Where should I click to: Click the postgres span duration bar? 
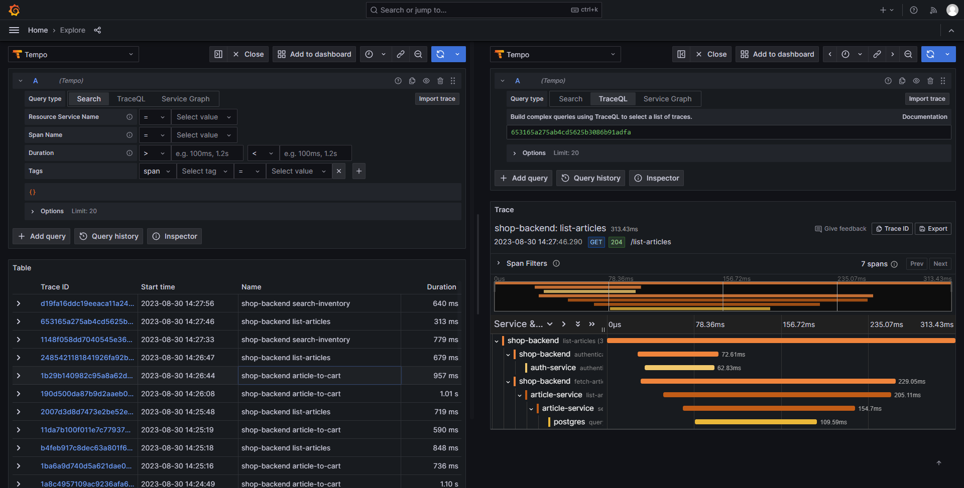(756, 422)
